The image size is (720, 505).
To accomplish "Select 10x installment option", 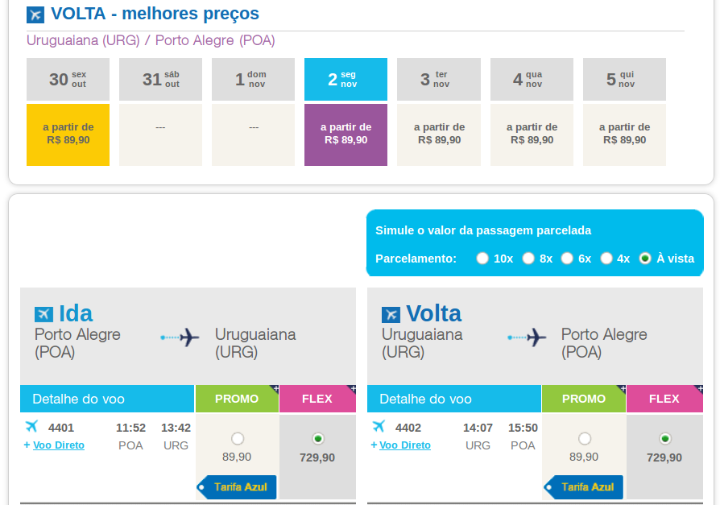I will (x=482, y=259).
